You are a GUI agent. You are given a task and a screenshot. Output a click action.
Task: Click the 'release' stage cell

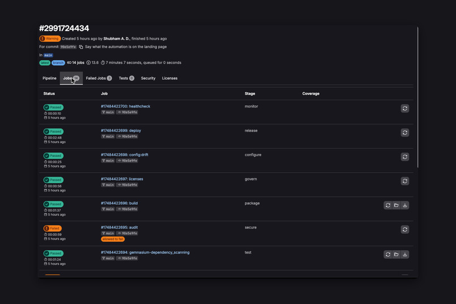[x=251, y=131]
